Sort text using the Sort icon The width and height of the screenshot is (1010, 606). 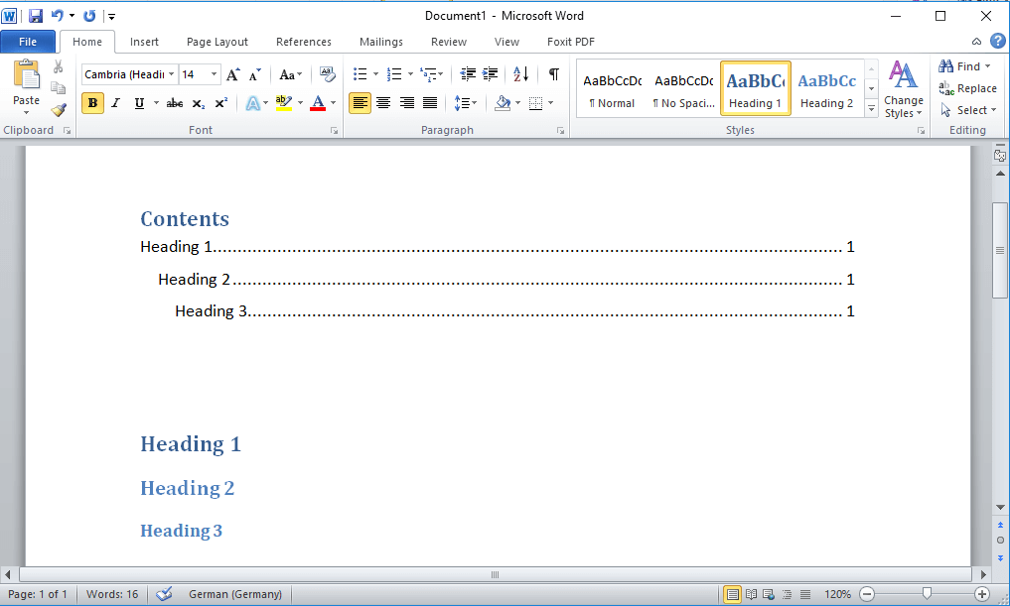[x=520, y=74]
